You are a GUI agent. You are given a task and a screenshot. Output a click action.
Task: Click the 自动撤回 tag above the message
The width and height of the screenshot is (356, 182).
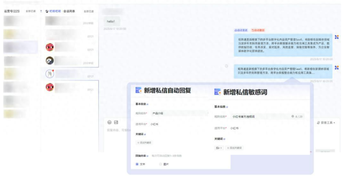click(x=258, y=30)
